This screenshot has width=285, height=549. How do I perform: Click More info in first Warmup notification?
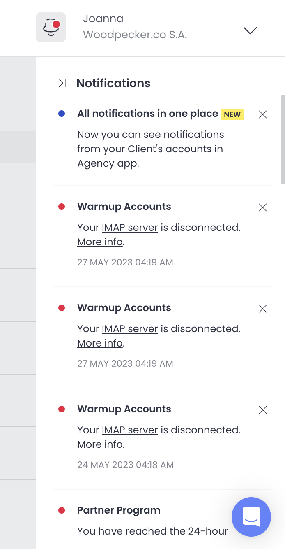[100, 242]
